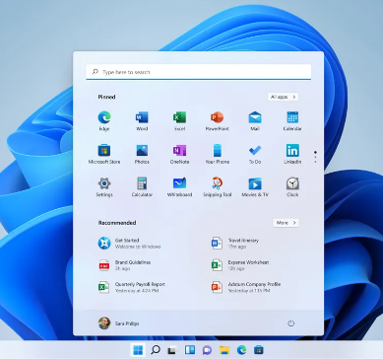Click the Start button on the taskbar
Viewport: 383px width, 359px height.
[x=138, y=350]
